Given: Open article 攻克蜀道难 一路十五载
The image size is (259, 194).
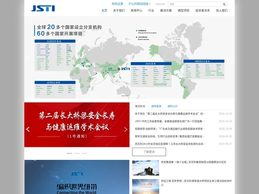Looking at the screenshot, I should pos(194,162).
